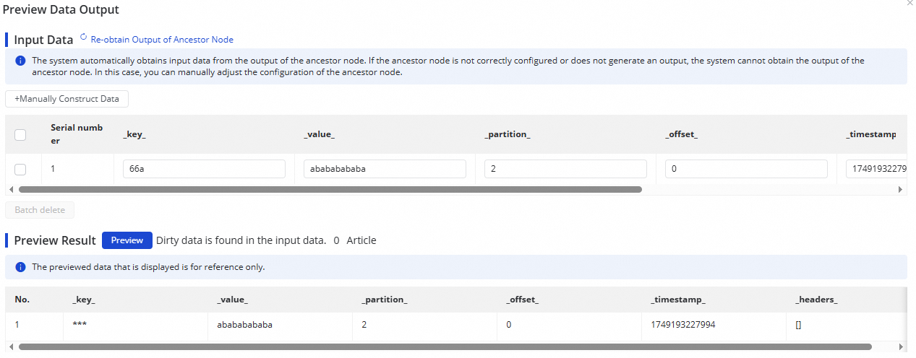Close the Preview Data Output dialog
This screenshot has width=916, height=358.
(909, 4)
